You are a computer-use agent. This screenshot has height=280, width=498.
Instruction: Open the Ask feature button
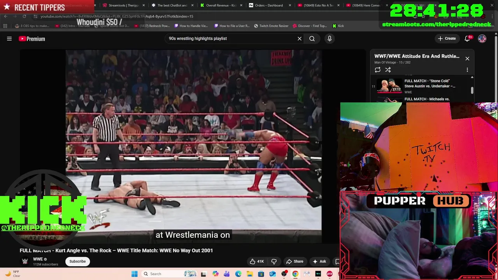point(319,261)
